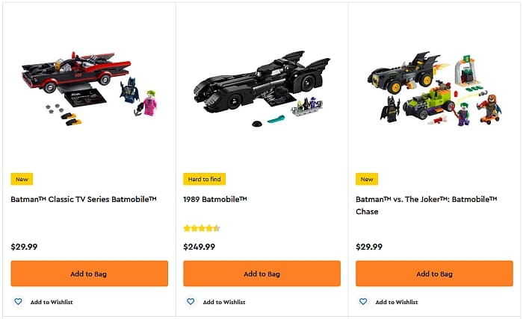
Task: Open the 1989 Batmobile title link
Action: click(215, 200)
